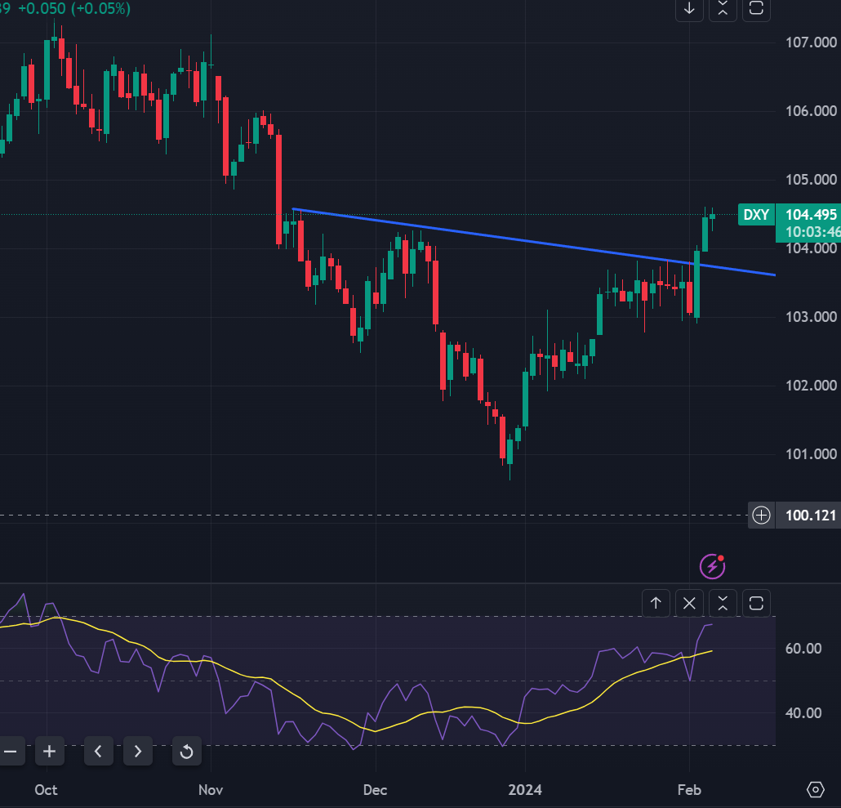Image resolution: width=841 pixels, height=808 pixels.
Task: Reset chart view button
Action: (x=187, y=751)
